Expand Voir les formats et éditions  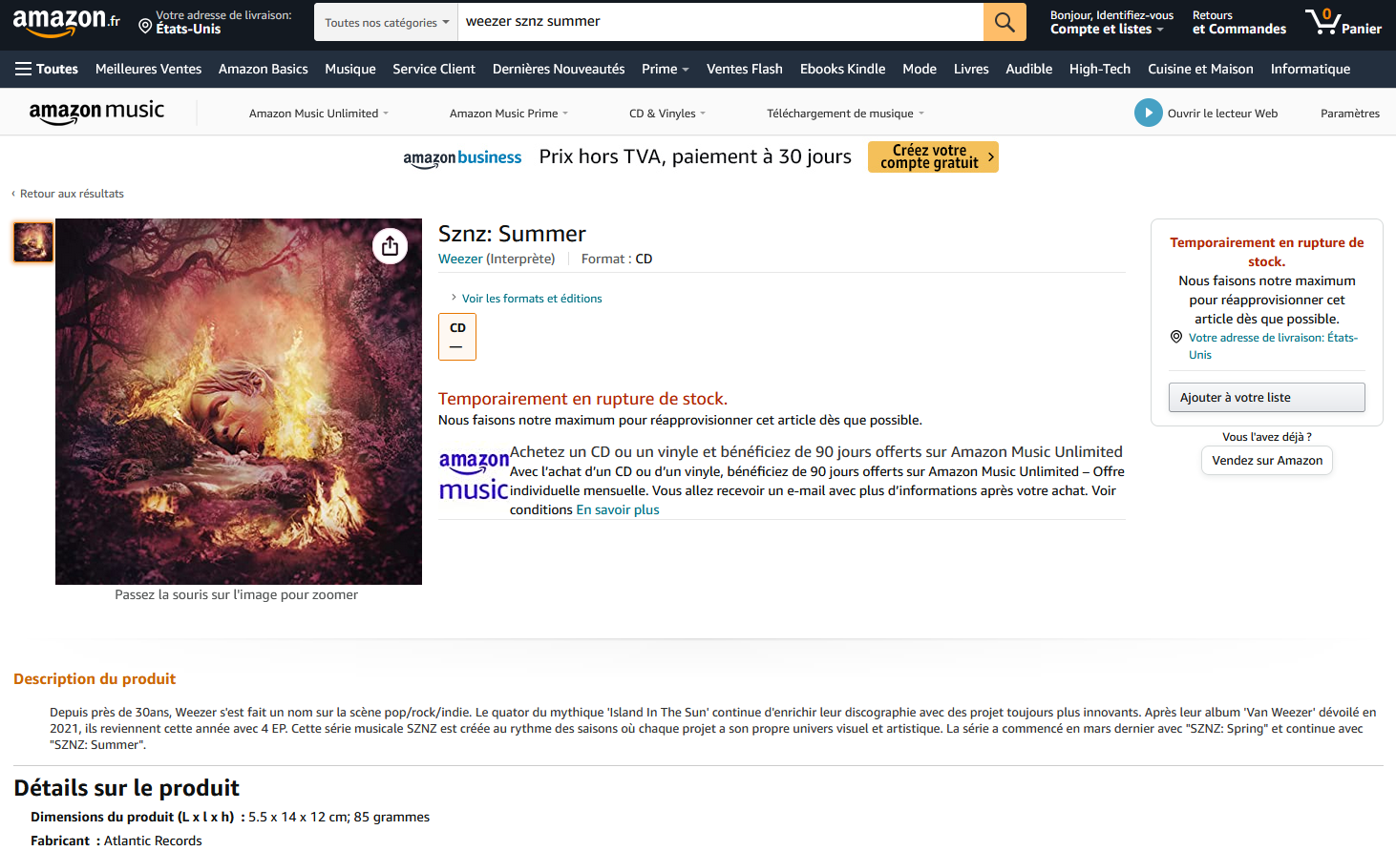tap(532, 299)
